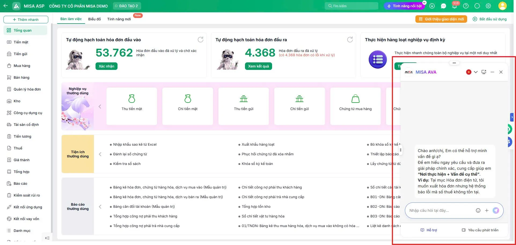The width and height of the screenshot is (516, 245).
Task: Open Thu tiền mặt shortcut
Action: [x=132, y=106]
